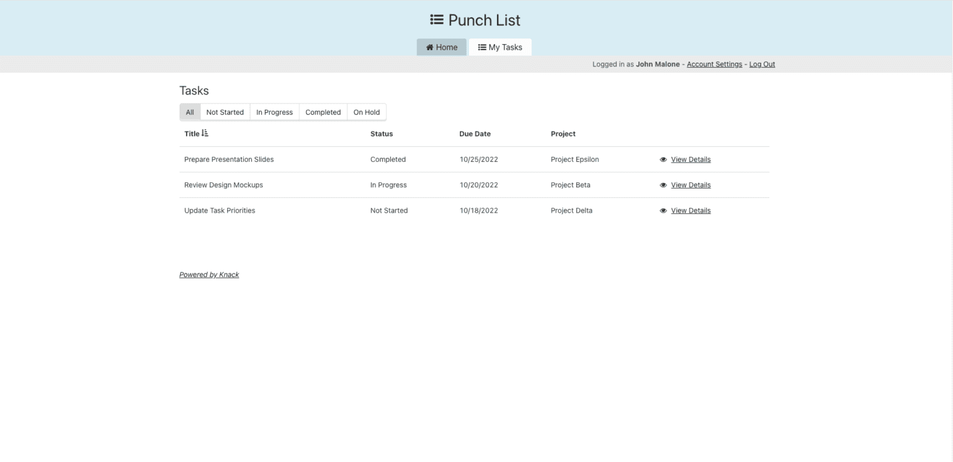Sort tasks by the Title column

pyautogui.click(x=193, y=133)
